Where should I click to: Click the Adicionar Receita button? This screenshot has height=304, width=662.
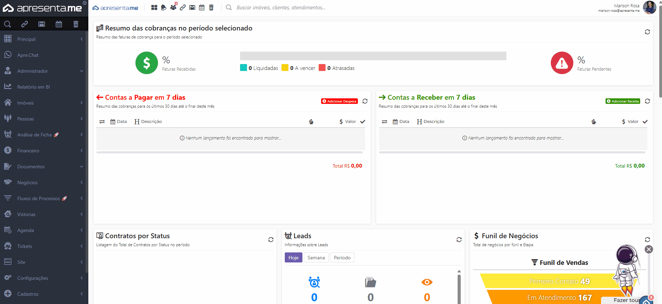(623, 101)
